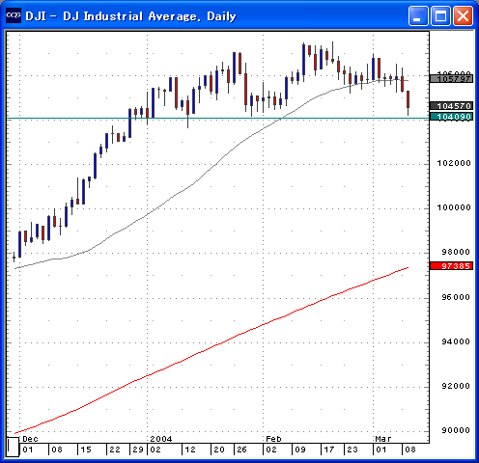This screenshot has height=463, width=479.
Task: Click the teal 104090 level label
Action: tap(451, 117)
